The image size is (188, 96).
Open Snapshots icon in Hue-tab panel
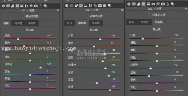(x=45, y=6)
